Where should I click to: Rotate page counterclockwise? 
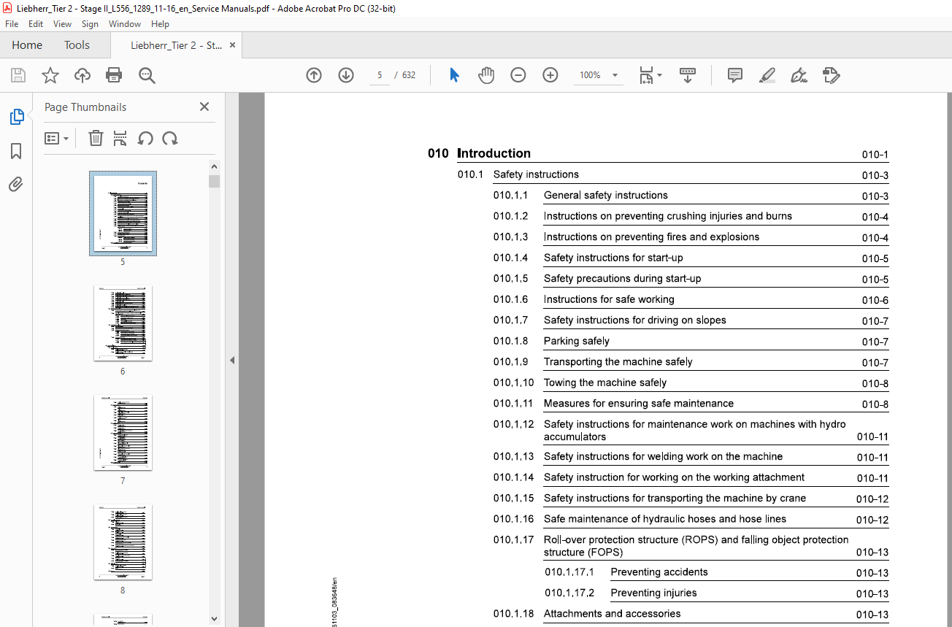145,138
